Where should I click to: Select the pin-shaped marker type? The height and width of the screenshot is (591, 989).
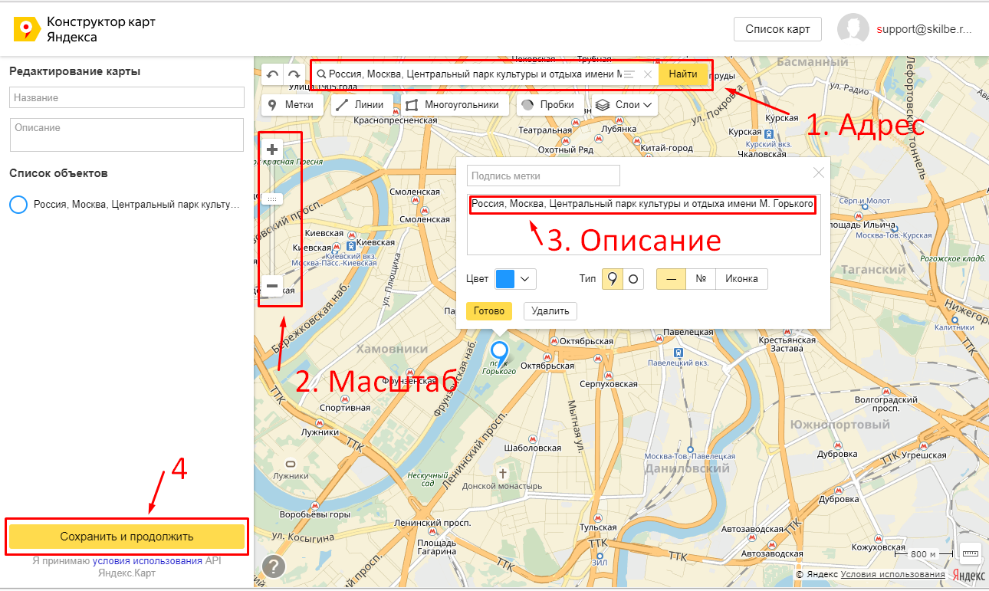click(612, 279)
